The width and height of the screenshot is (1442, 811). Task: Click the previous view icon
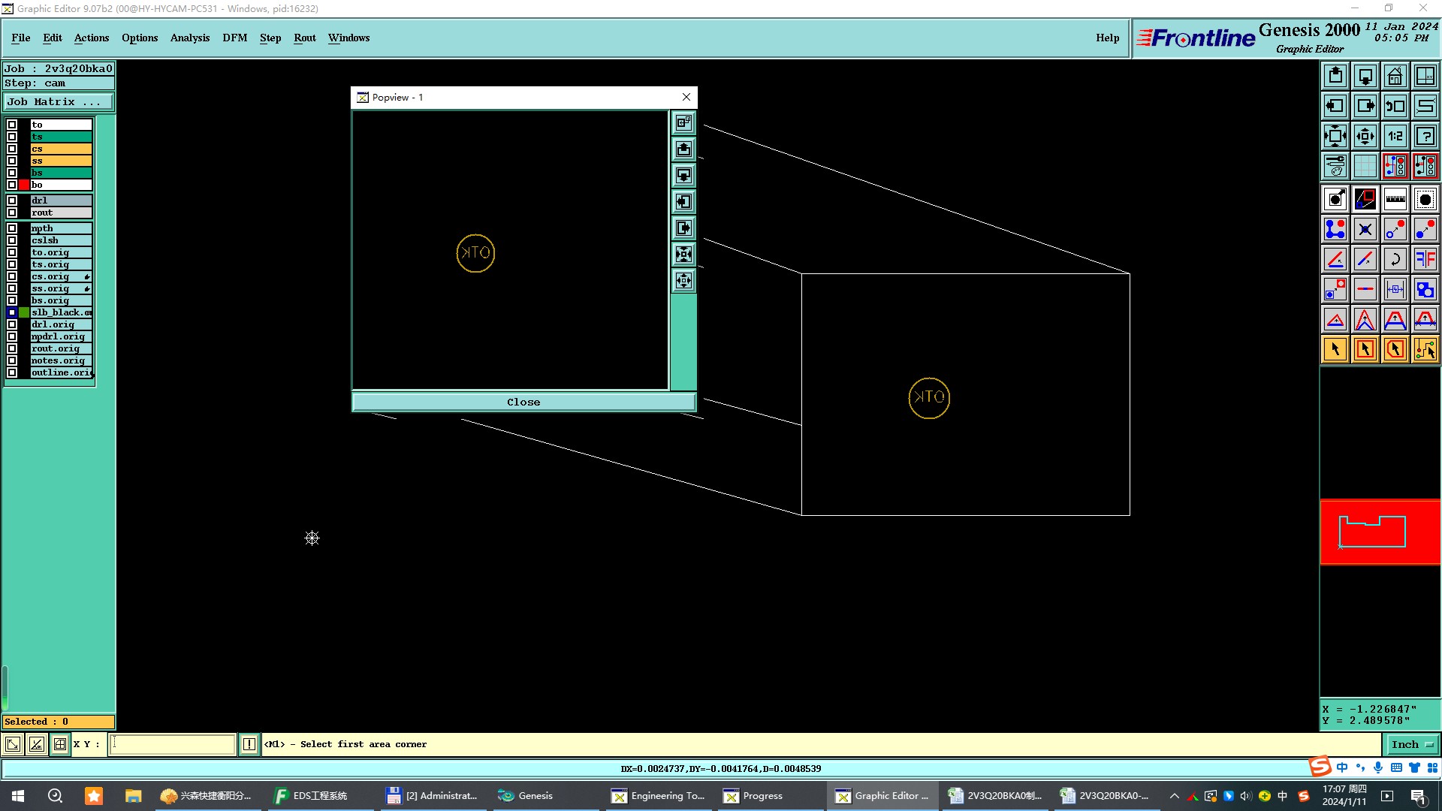[x=1395, y=106]
